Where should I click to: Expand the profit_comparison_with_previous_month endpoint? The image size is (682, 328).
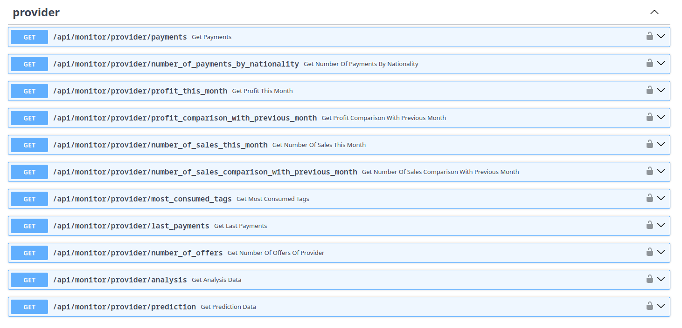coord(661,118)
